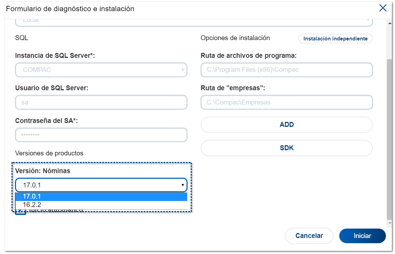Viewport: 395px width, 254px height.
Task: Start the installation with Iniciar
Action: [362, 236]
